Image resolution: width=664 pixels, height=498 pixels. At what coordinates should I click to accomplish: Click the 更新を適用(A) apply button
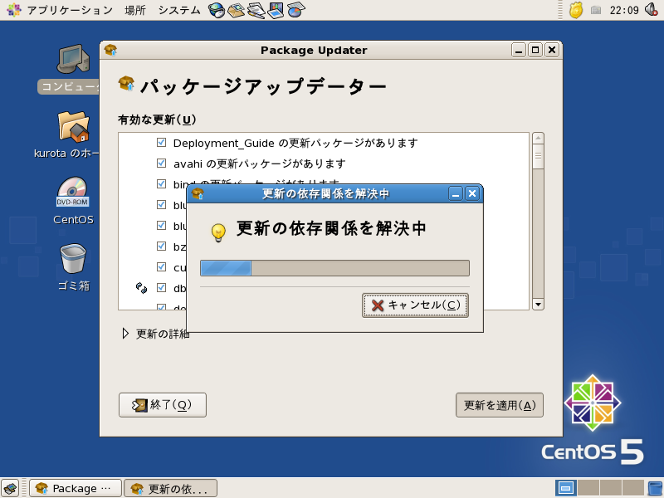pyautogui.click(x=500, y=405)
